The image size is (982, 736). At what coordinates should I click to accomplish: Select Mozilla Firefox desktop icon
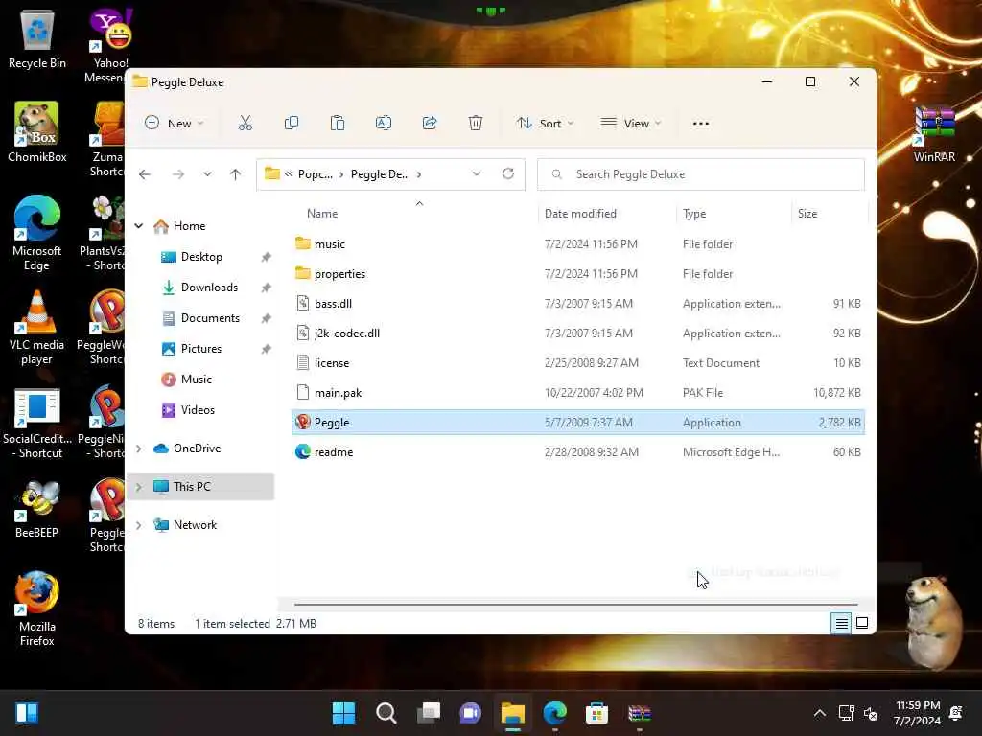tap(37, 609)
